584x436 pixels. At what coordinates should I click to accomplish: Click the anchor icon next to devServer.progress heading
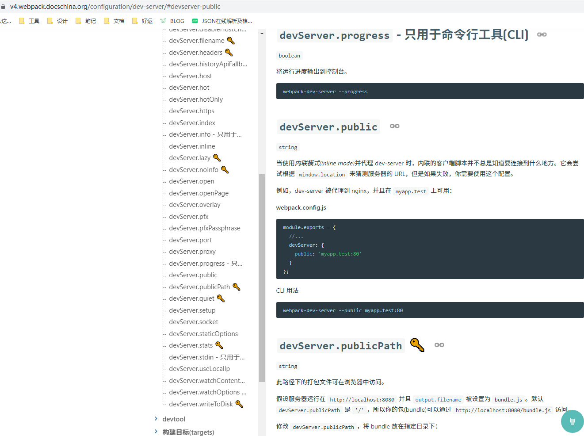pos(542,34)
